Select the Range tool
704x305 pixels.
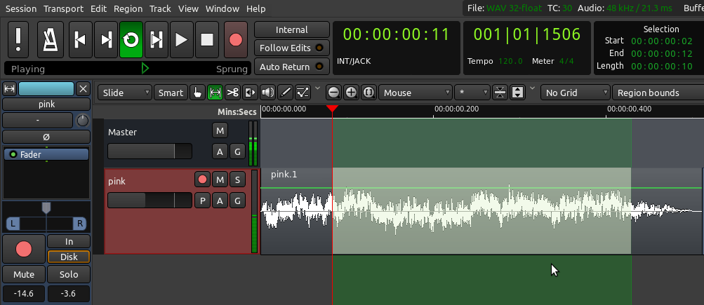click(215, 93)
